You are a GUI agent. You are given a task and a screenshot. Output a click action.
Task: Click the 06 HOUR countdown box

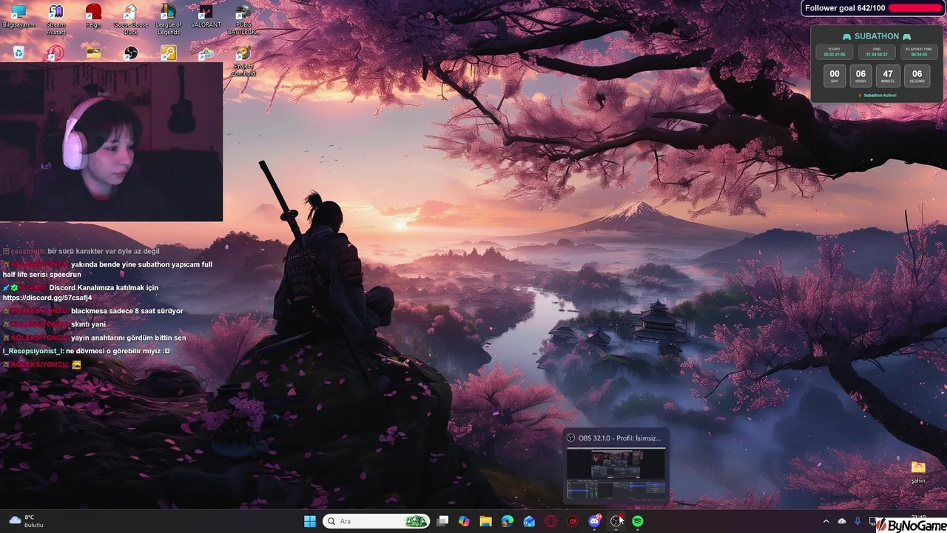(860, 76)
